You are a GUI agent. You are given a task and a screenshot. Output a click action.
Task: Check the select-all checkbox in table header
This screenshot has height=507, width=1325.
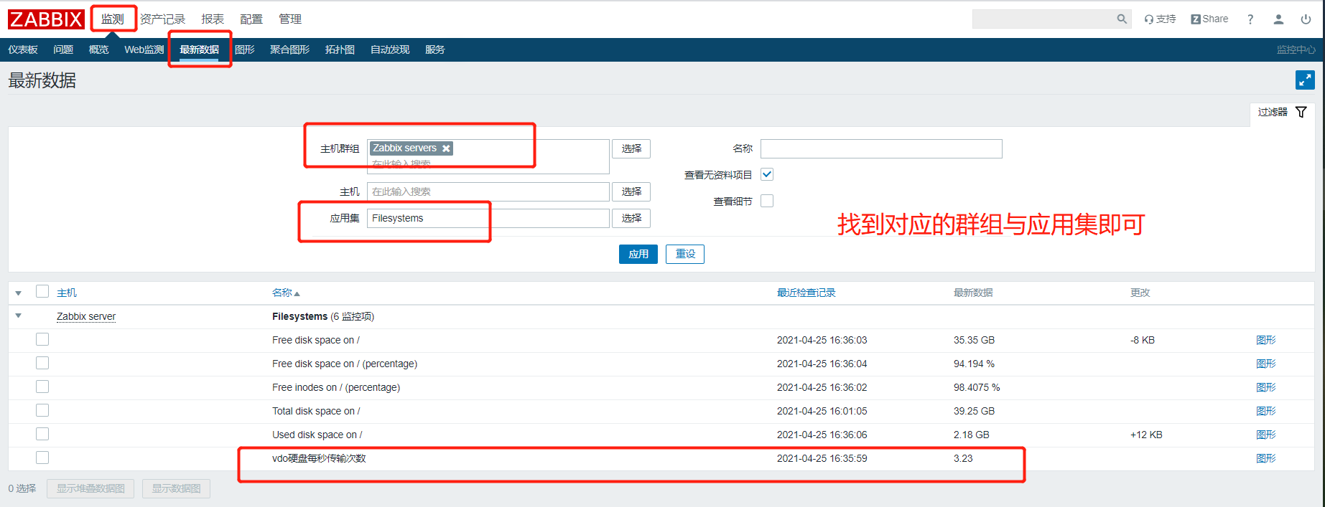(x=42, y=291)
